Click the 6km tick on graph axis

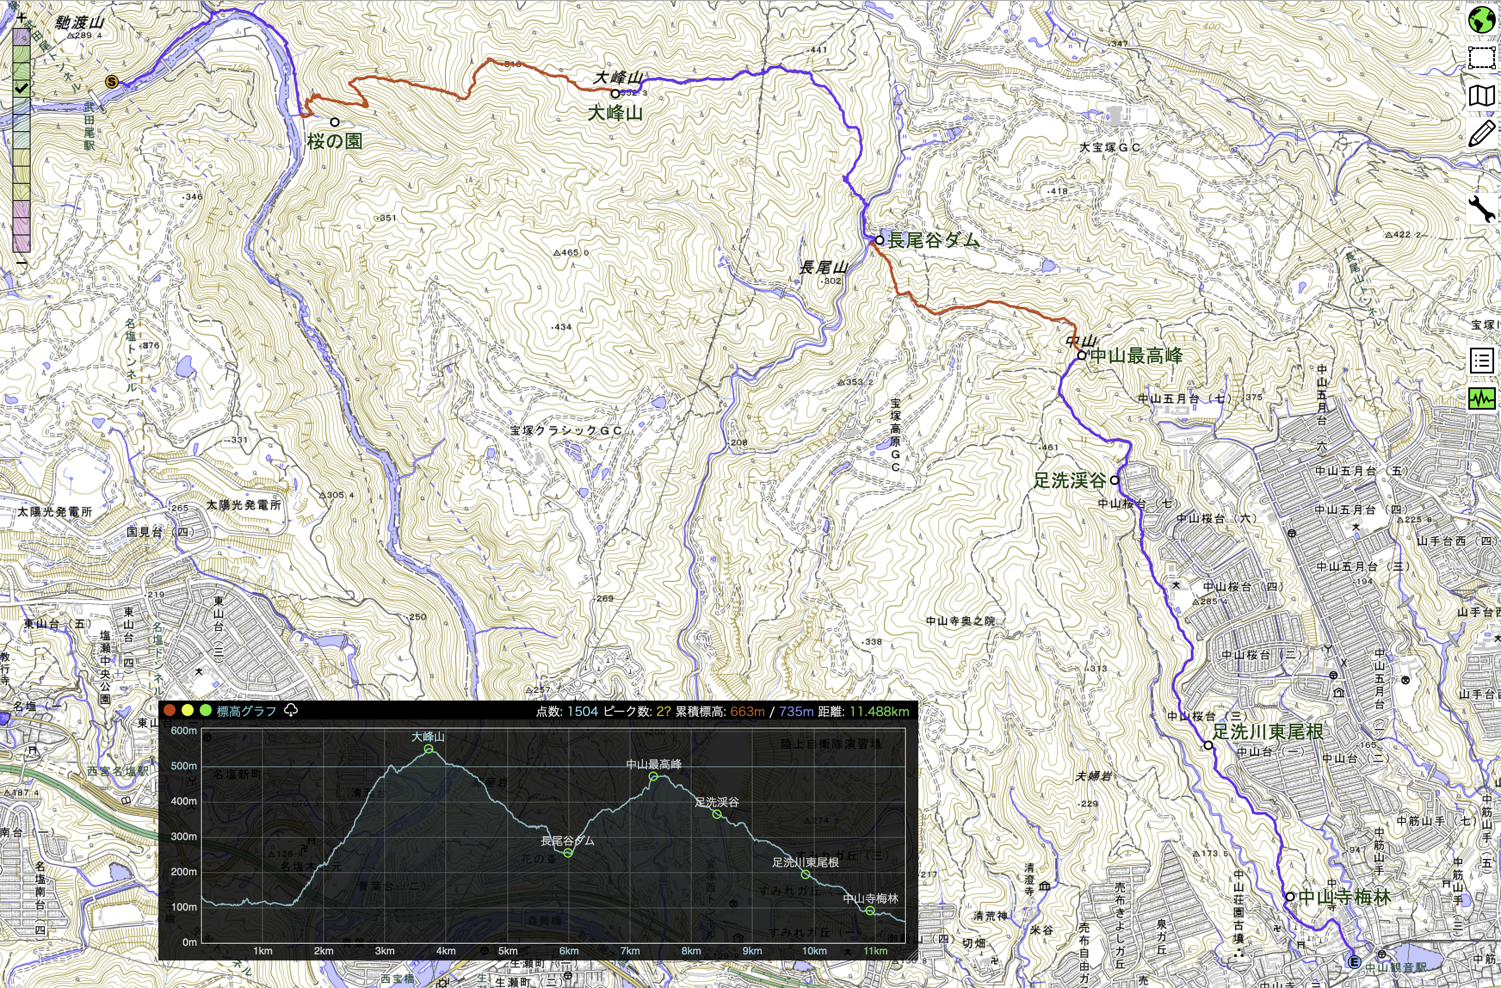coord(569,951)
